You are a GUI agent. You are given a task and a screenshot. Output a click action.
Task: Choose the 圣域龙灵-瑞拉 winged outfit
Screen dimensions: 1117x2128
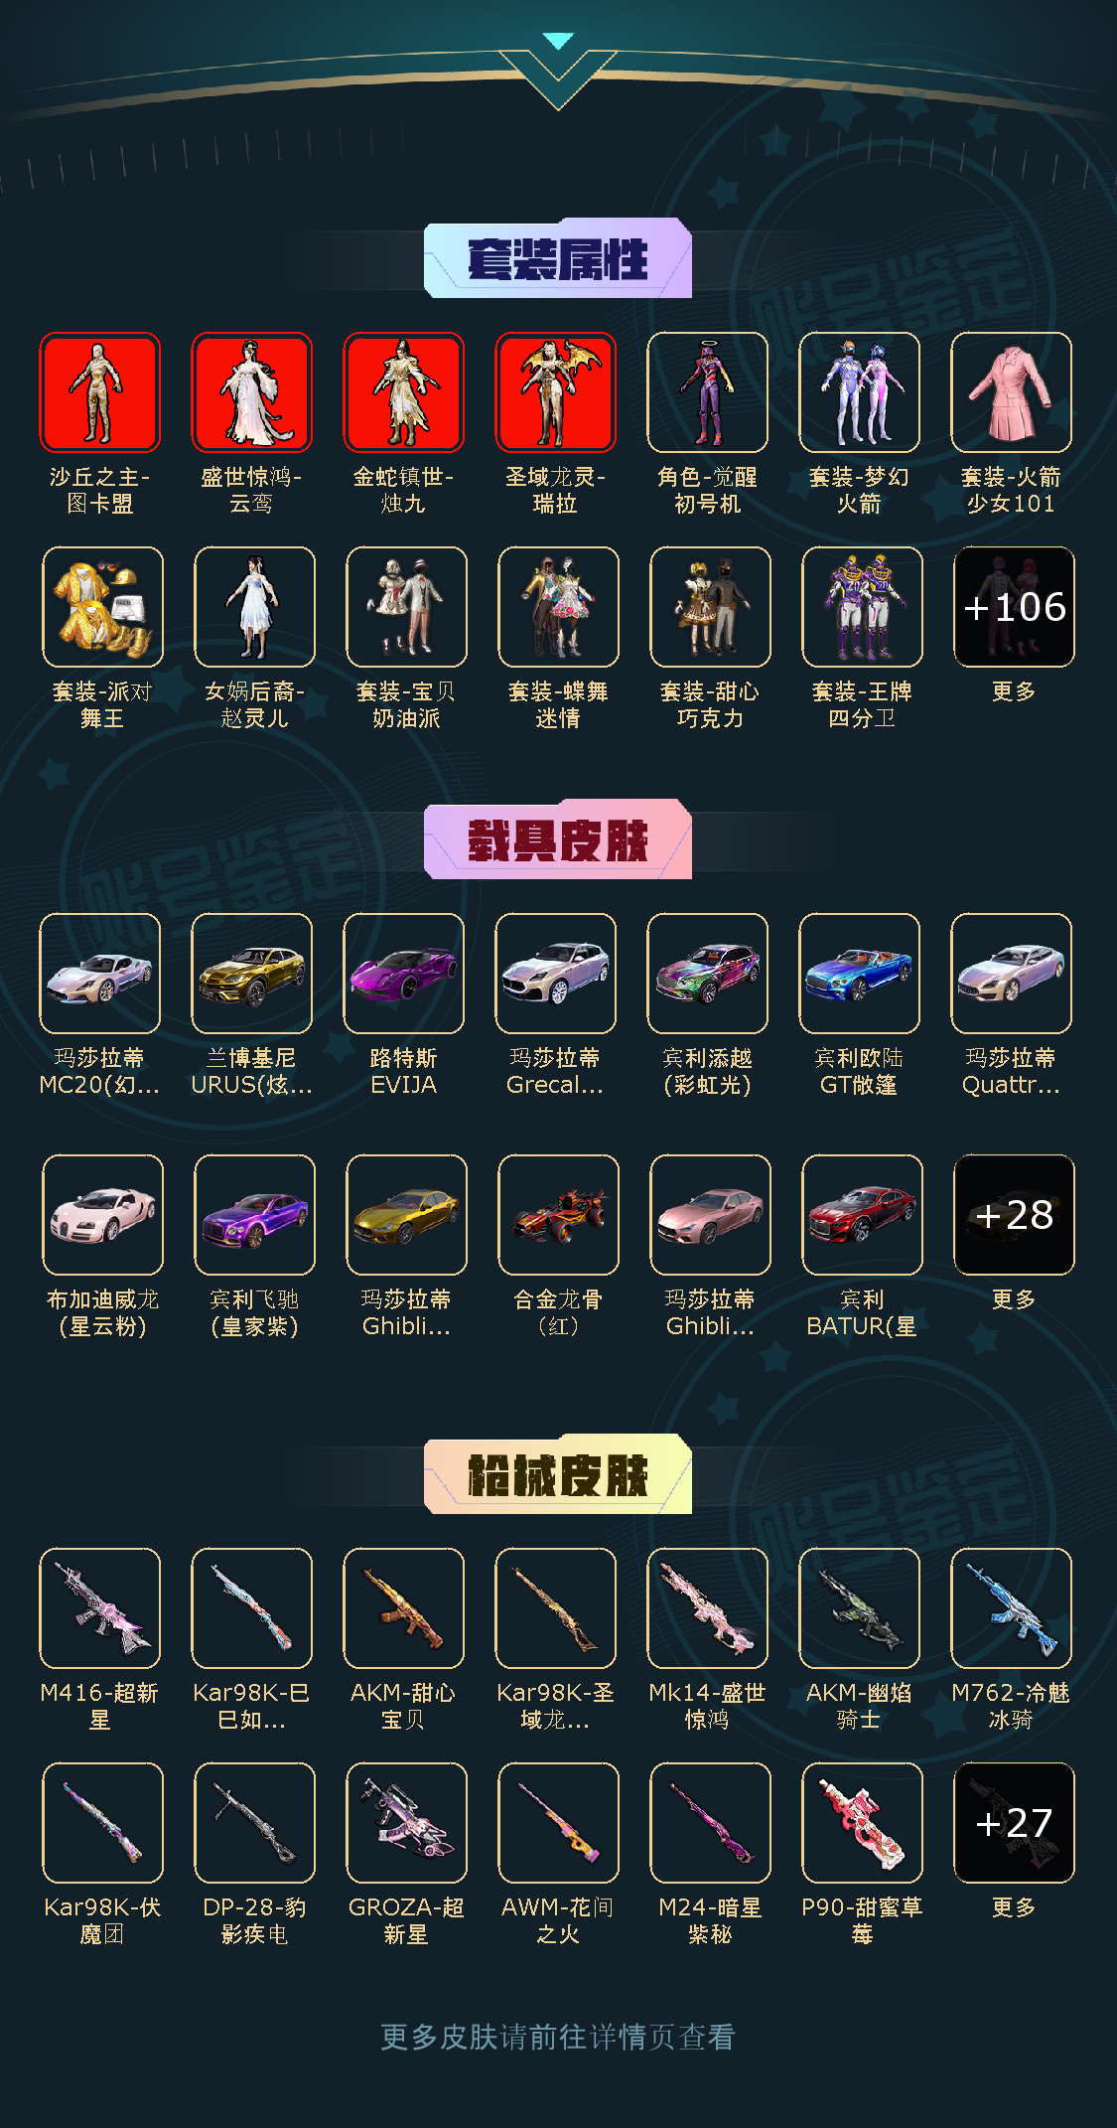(x=555, y=392)
